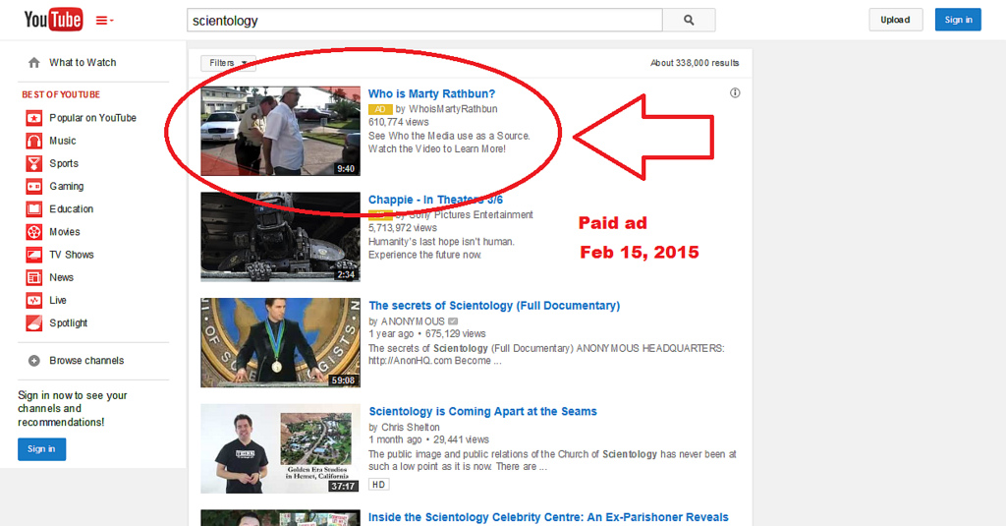Open Browse channels link
Screen dimensions: 1006x526
click(x=86, y=360)
